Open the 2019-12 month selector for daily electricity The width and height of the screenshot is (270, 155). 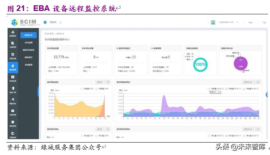pos(251,82)
